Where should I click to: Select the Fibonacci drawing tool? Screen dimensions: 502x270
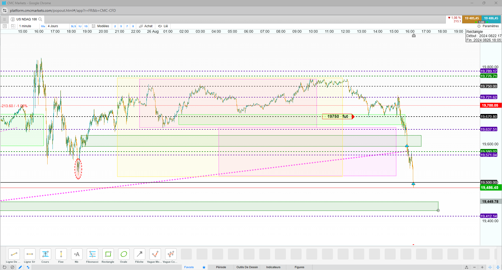pyautogui.click(x=92, y=256)
